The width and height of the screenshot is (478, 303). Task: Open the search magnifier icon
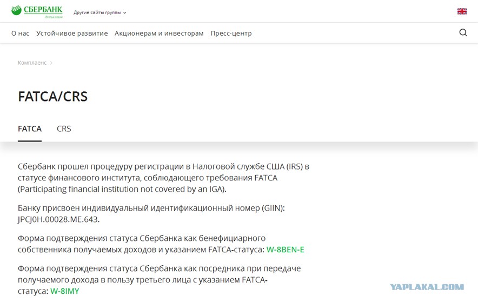[463, 32]
